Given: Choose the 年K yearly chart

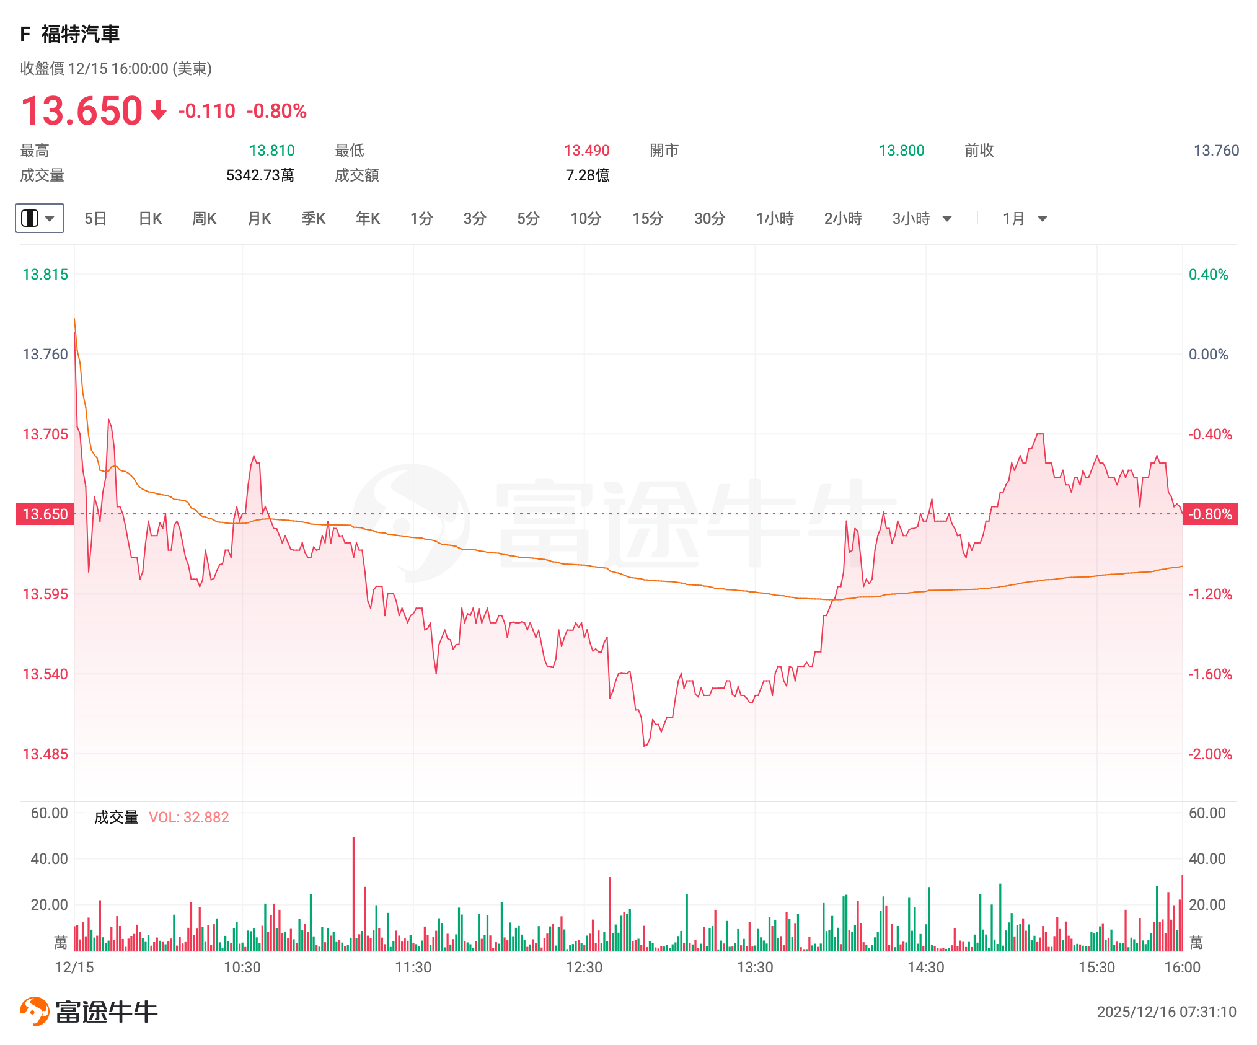Looking at the screenshot, I should pyautogui.click(x=368, y=219).
